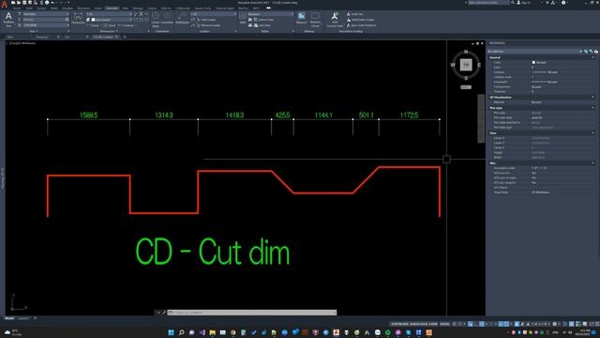Open a new drawing tab with plus
Viewport: 600px width, 338px height.
(125, 38)
